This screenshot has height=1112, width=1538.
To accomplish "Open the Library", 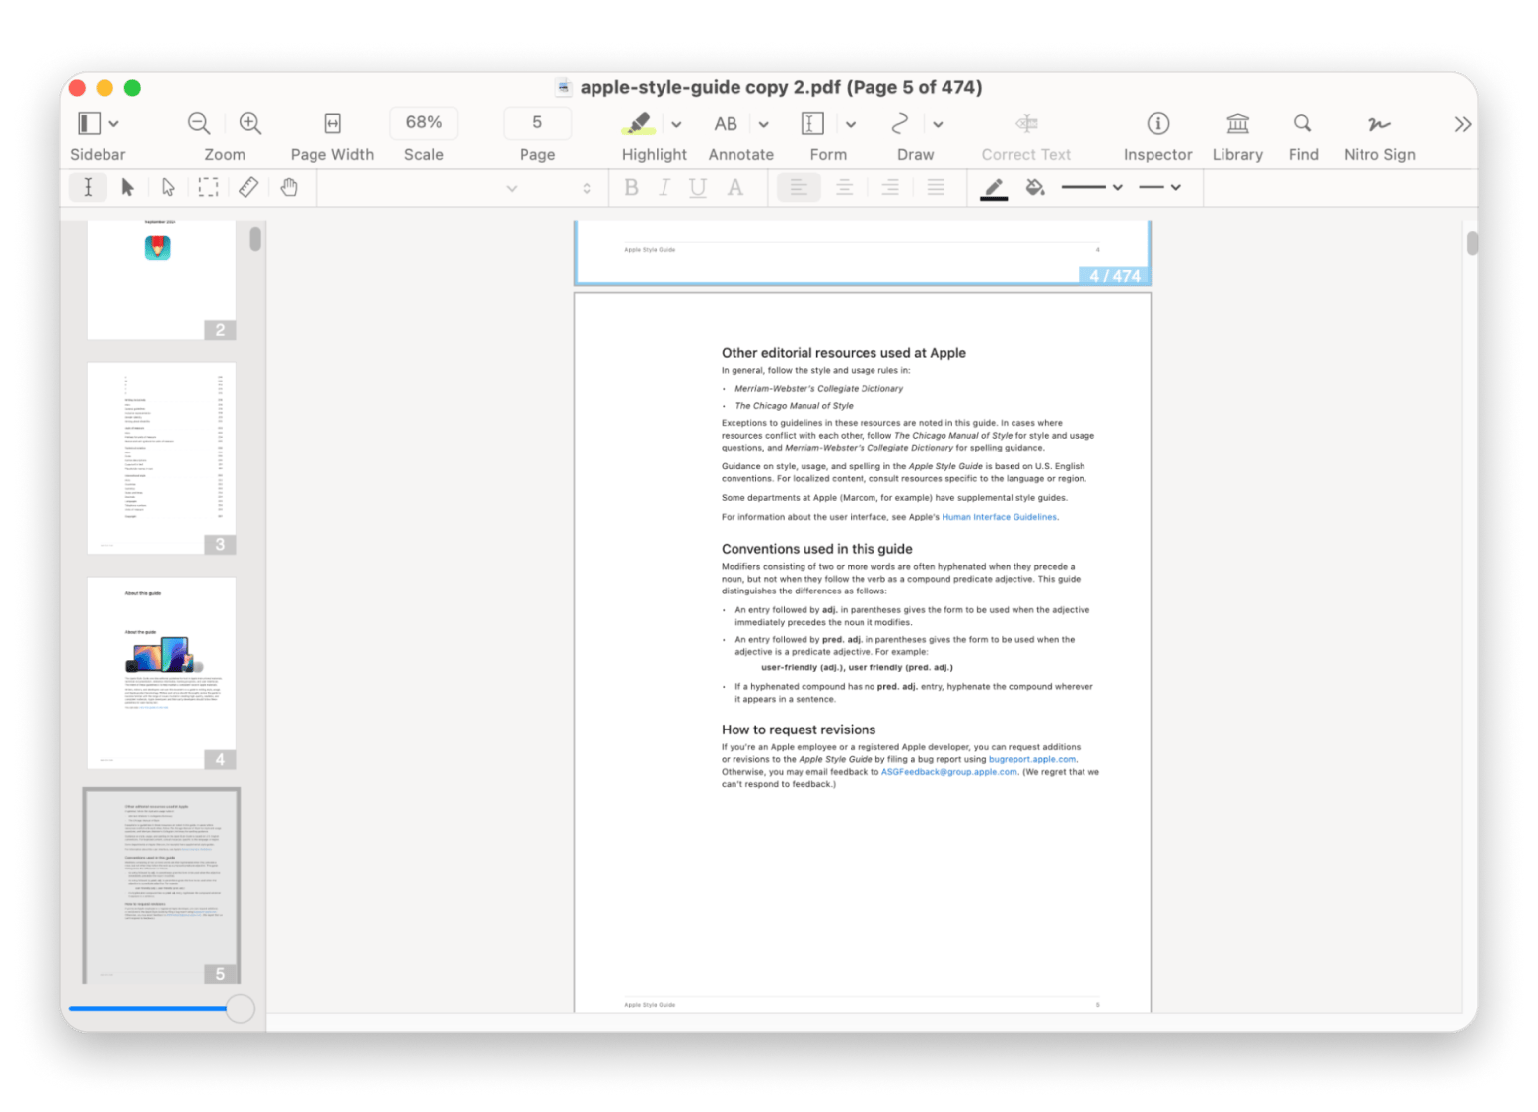I will (1237, 123).
